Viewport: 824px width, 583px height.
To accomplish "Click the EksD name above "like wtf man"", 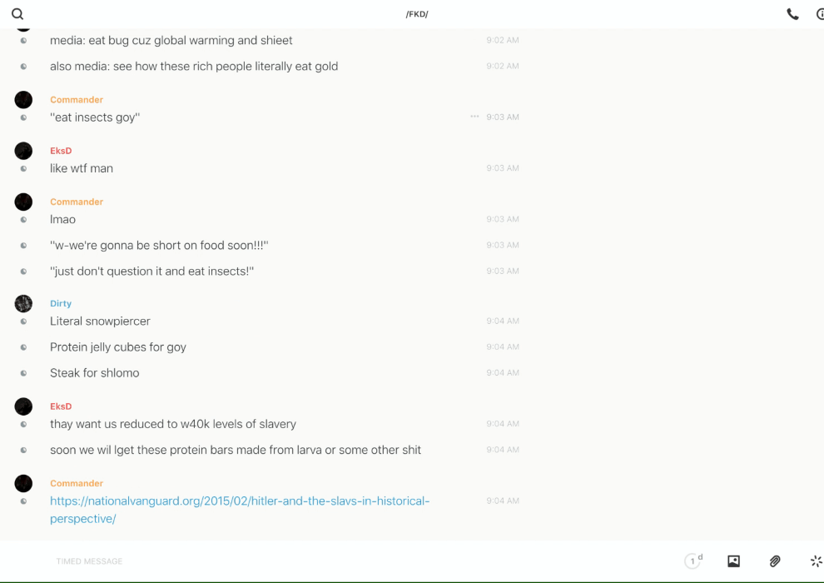I will coord(61,151).
